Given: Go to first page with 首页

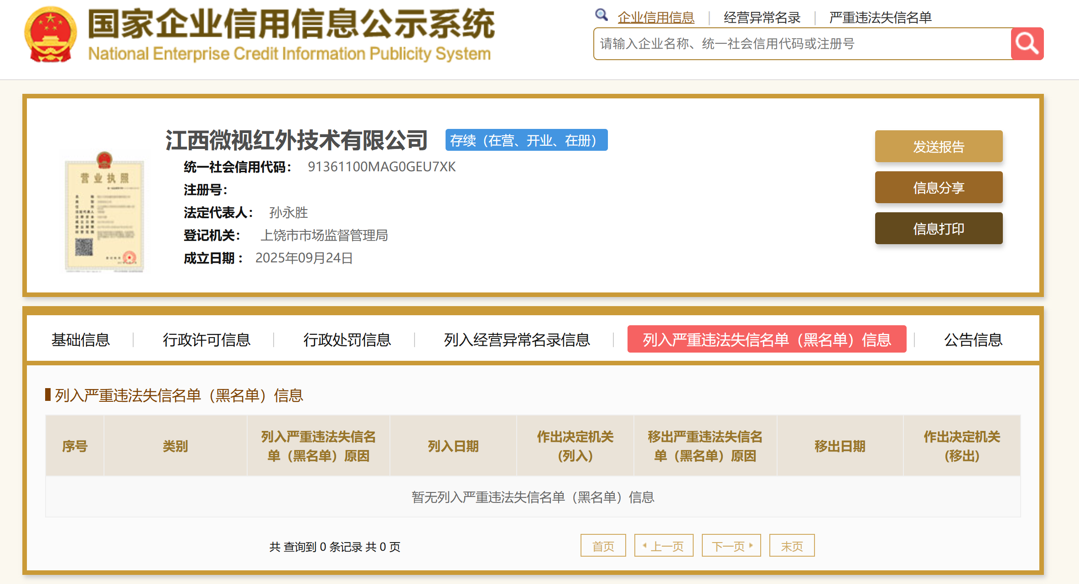Looking at the screenshot, I should [x=603, y=546].
